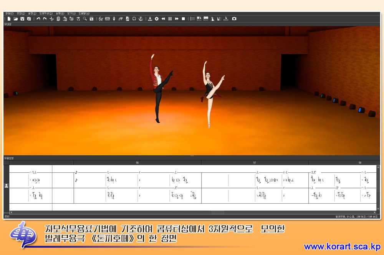
Task: Open the 화일(F) menu
Action: [x=10, y=13]
